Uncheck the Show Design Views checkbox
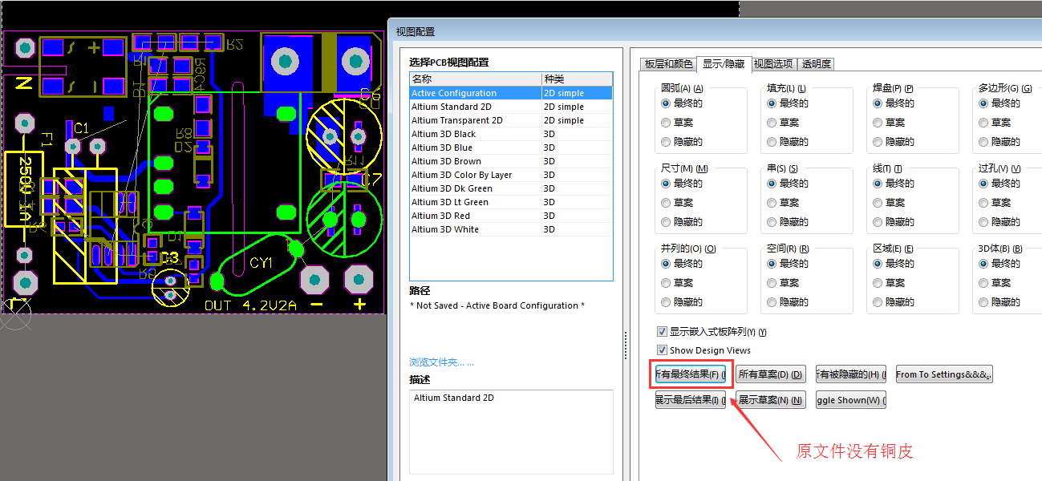 click(662, 350)
